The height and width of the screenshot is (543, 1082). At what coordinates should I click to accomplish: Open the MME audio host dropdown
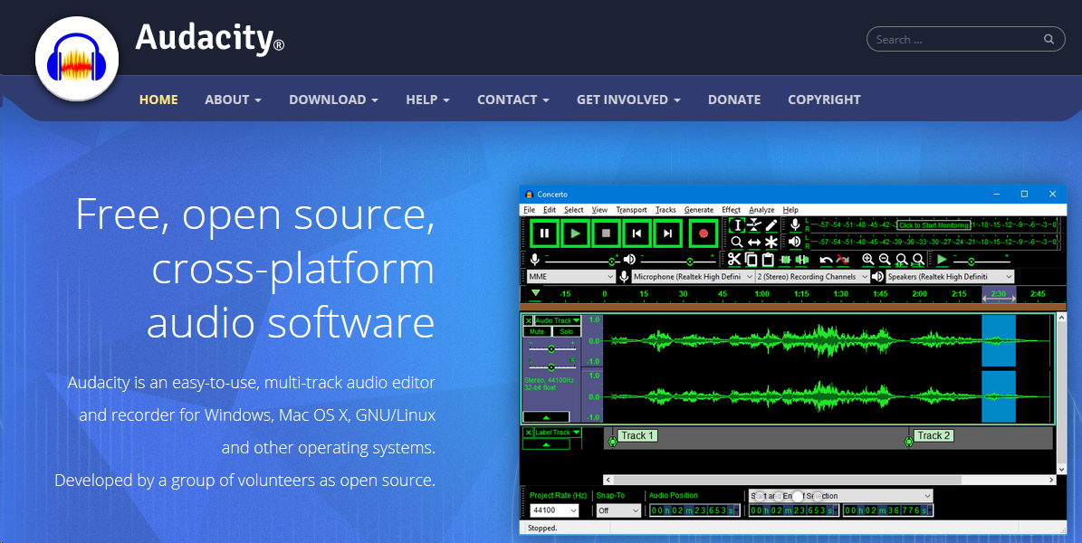point(570,277)
